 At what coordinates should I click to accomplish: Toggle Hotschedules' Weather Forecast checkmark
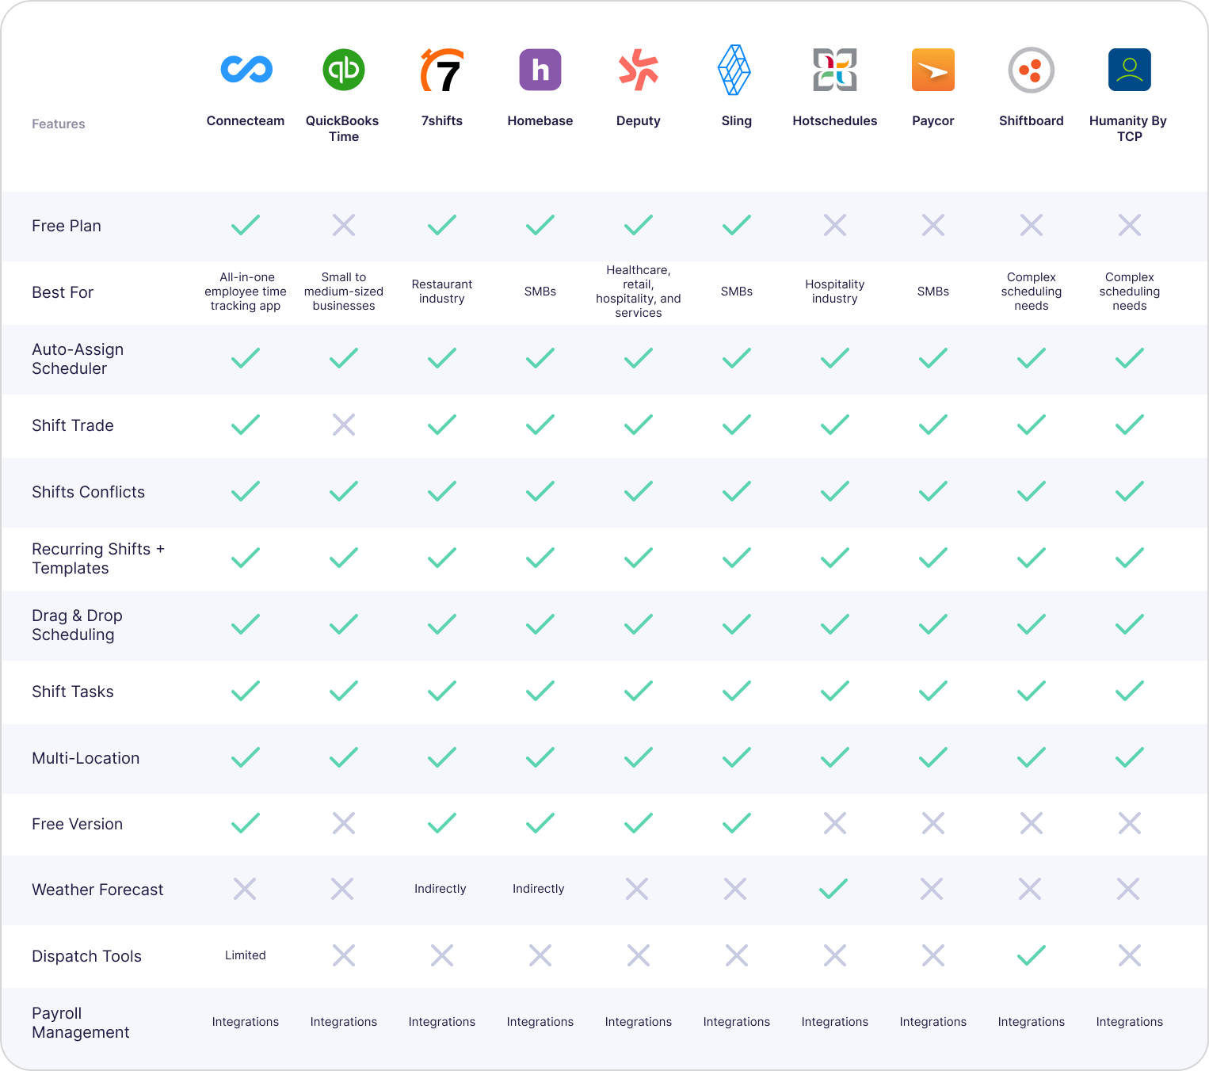tap(834, 889)
